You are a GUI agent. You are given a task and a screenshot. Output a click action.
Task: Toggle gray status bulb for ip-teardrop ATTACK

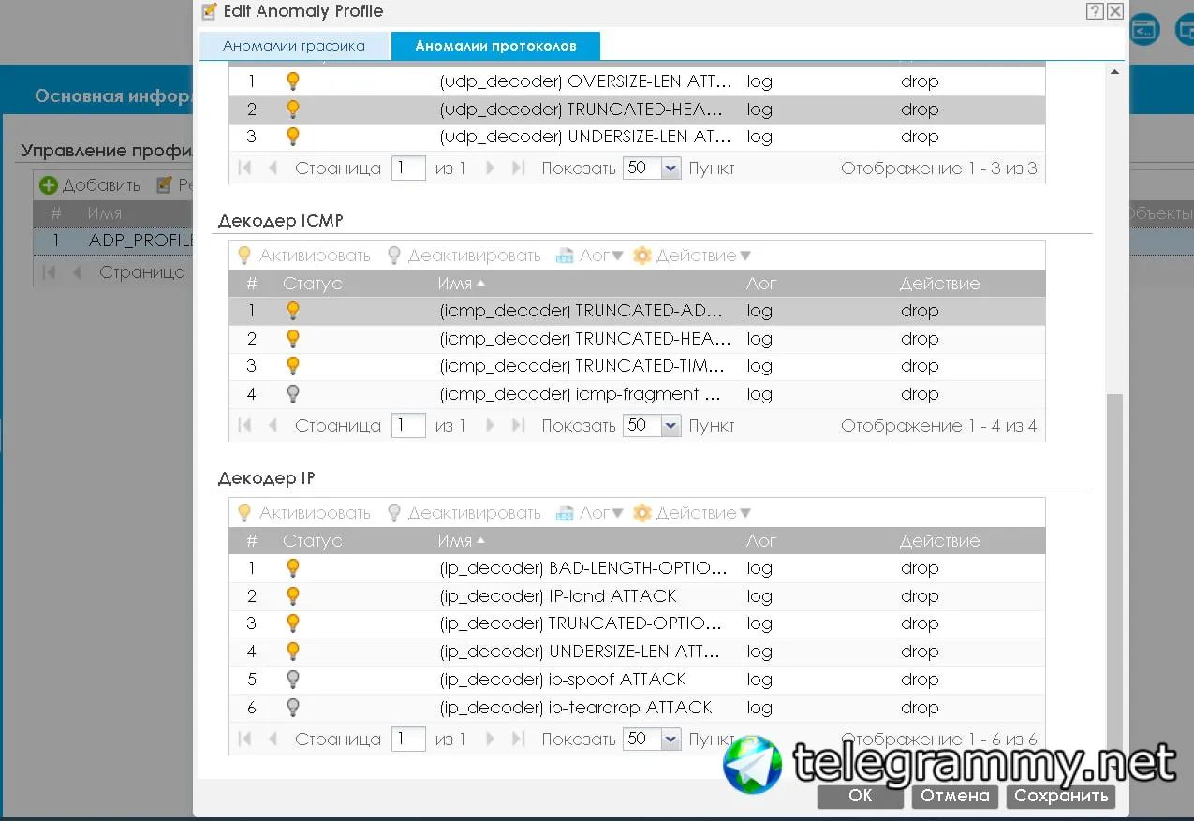click(292, 708)
